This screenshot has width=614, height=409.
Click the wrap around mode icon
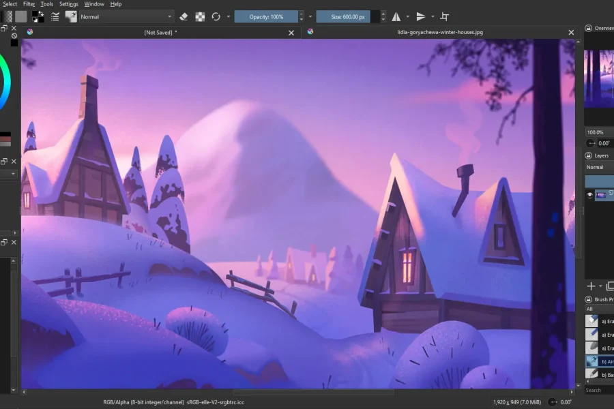[445, 16]
